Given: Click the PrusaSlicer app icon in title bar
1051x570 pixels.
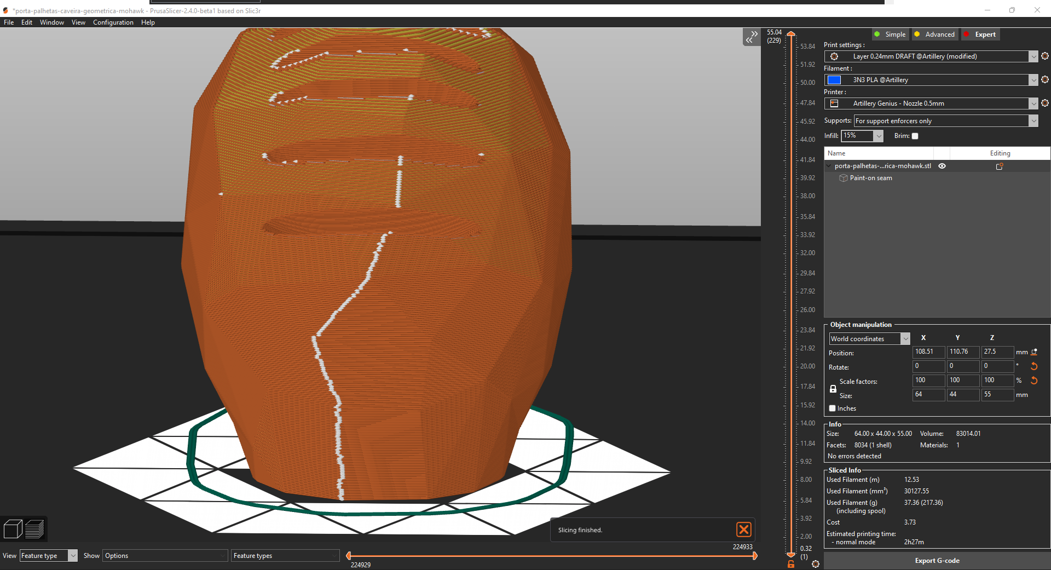Looking at the screenshot, I should pyautogui.click(x=5, y=10).
